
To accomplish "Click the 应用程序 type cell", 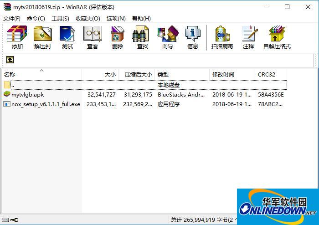I will 169,104.
